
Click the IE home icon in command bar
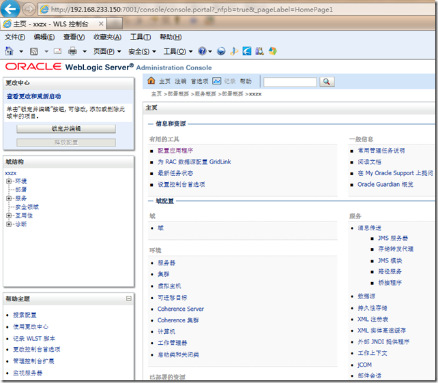(x=10, y=51)
